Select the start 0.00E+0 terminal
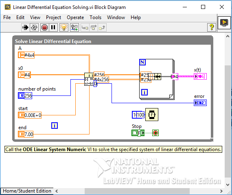This screenshot has width=232, height=195. tap(30, 115)
